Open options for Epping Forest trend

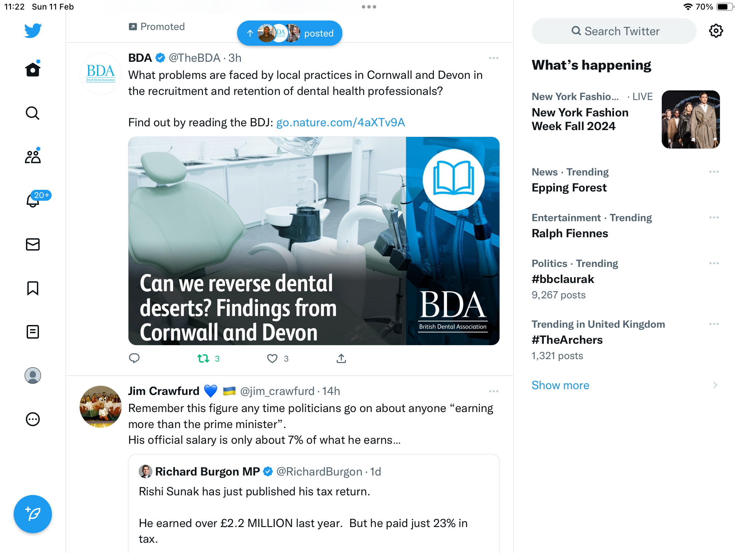pos(714,172)
